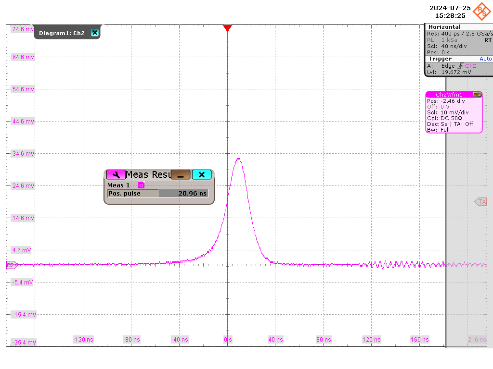Select the Diagram1: Ch2 tab

[x=62, y=33]
